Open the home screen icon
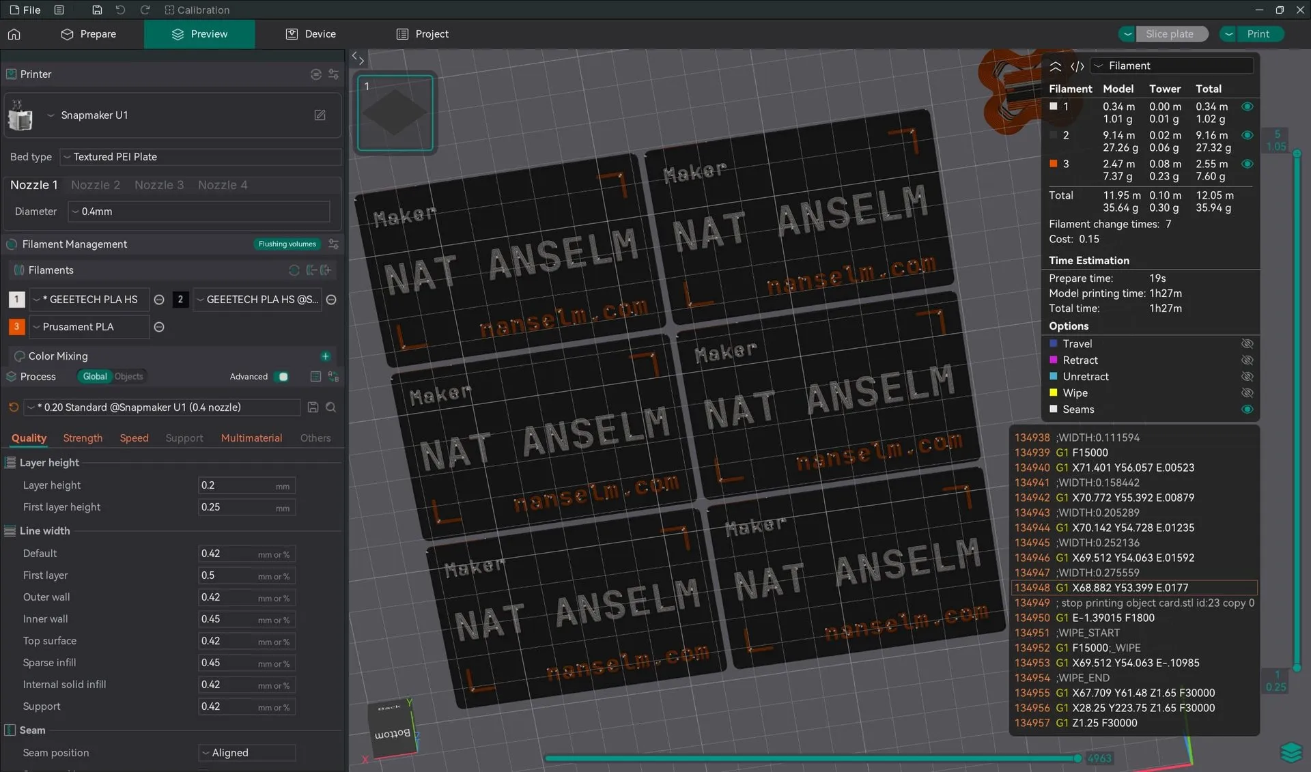1311x772 pixels. [14, 34]
